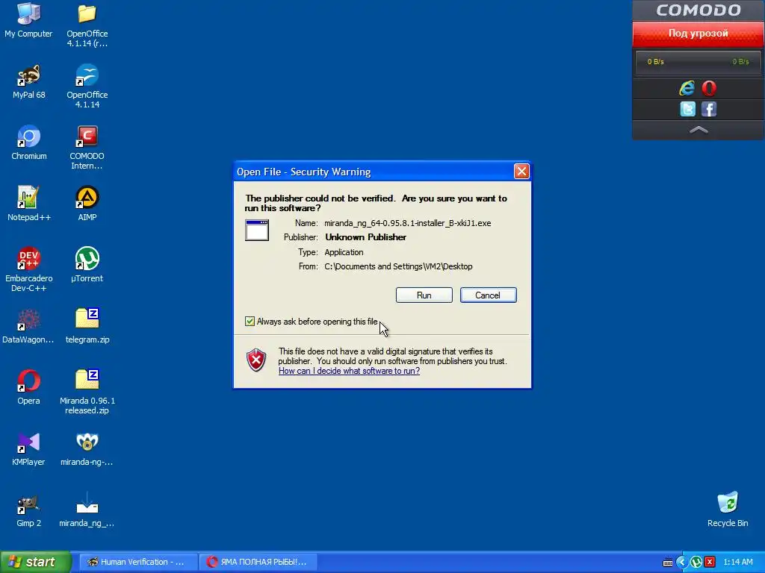Select the telegram.zip archive on desktop
This screenshot has height=573, width=765.
(87, 327)
